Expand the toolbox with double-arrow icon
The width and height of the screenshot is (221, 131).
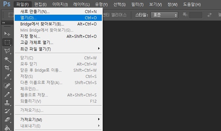4,22
